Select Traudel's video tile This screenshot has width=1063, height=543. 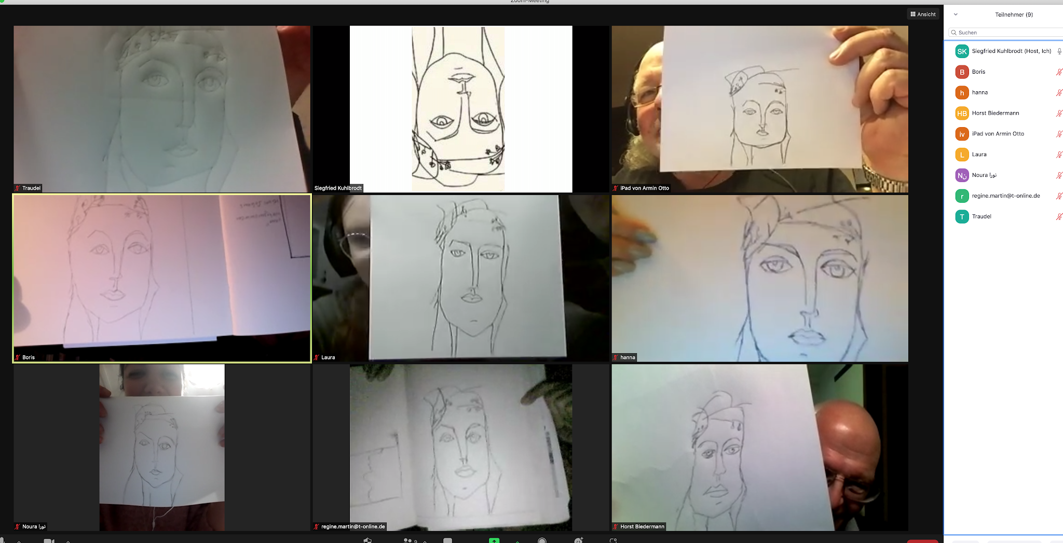pyautogui.click(x=162, y=109)
